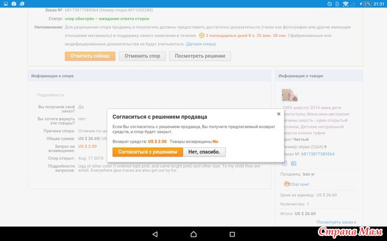This screenshot has width=387, height=241.
Task: Tap the Wi-Fi status icon
Action: 346,4
